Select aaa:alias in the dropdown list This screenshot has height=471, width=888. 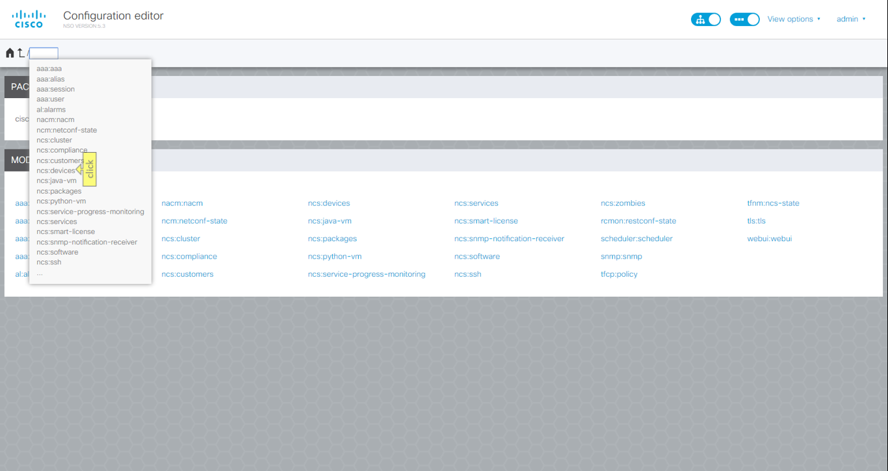coord(51,79)
